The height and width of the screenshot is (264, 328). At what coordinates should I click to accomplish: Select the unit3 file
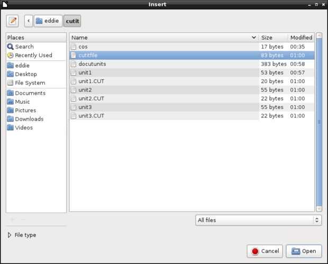pos(192,107)
